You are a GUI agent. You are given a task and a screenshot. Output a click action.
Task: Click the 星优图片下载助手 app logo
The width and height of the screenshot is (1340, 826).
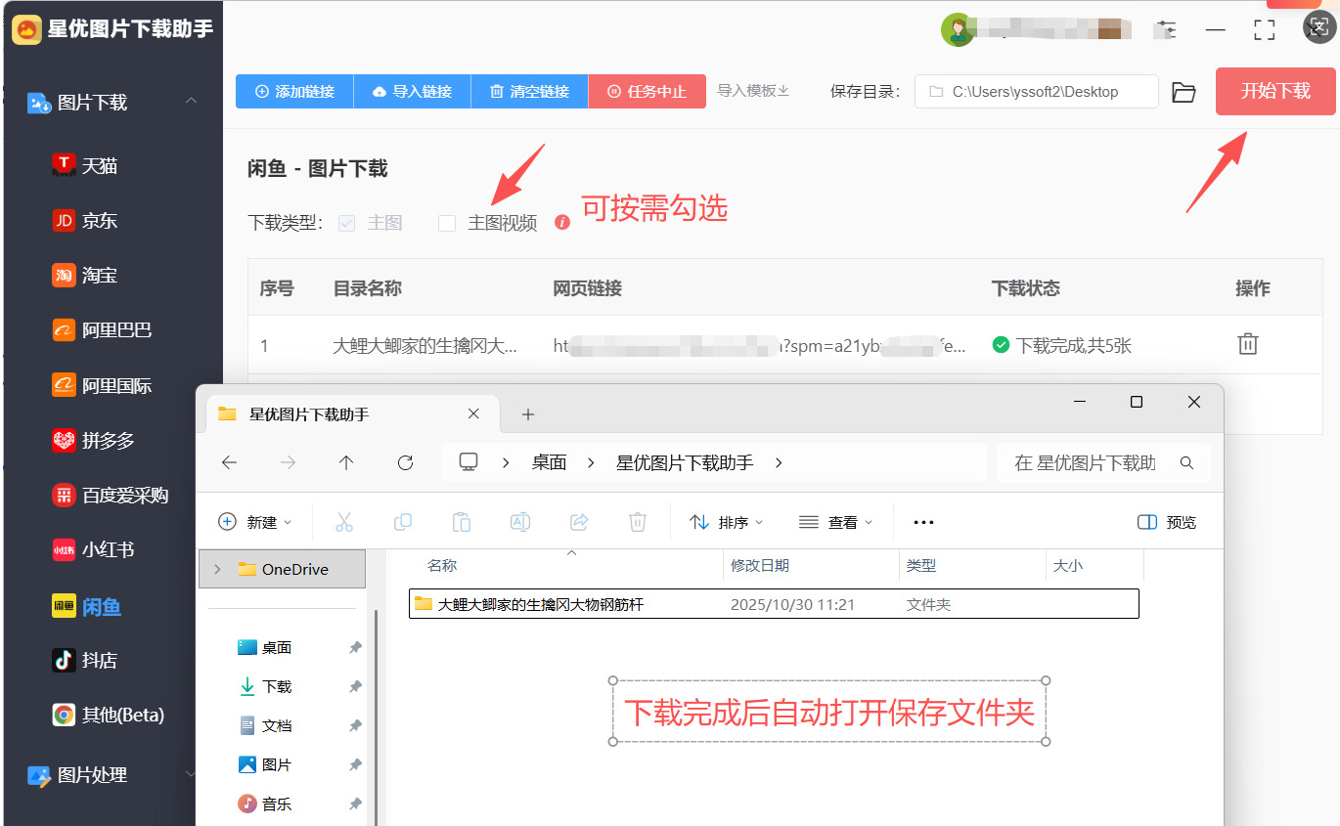coord(26,29)
